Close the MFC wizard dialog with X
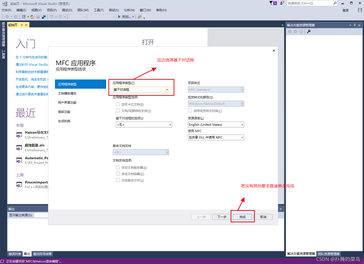 coord(274,51)
